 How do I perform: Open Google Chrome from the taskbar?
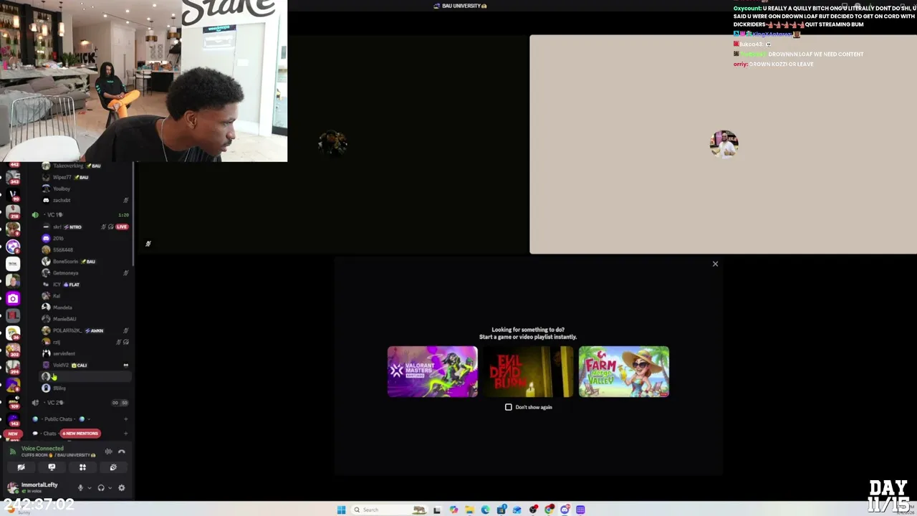549,510
